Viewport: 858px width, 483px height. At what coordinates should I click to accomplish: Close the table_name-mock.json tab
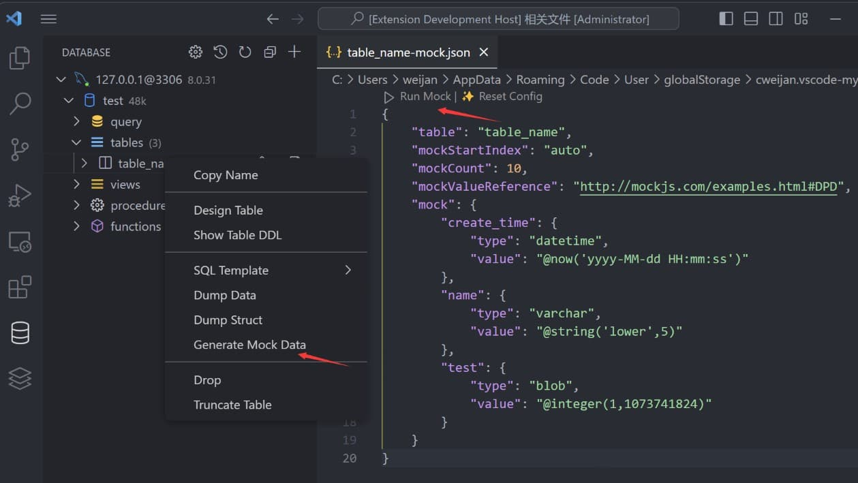484,52
